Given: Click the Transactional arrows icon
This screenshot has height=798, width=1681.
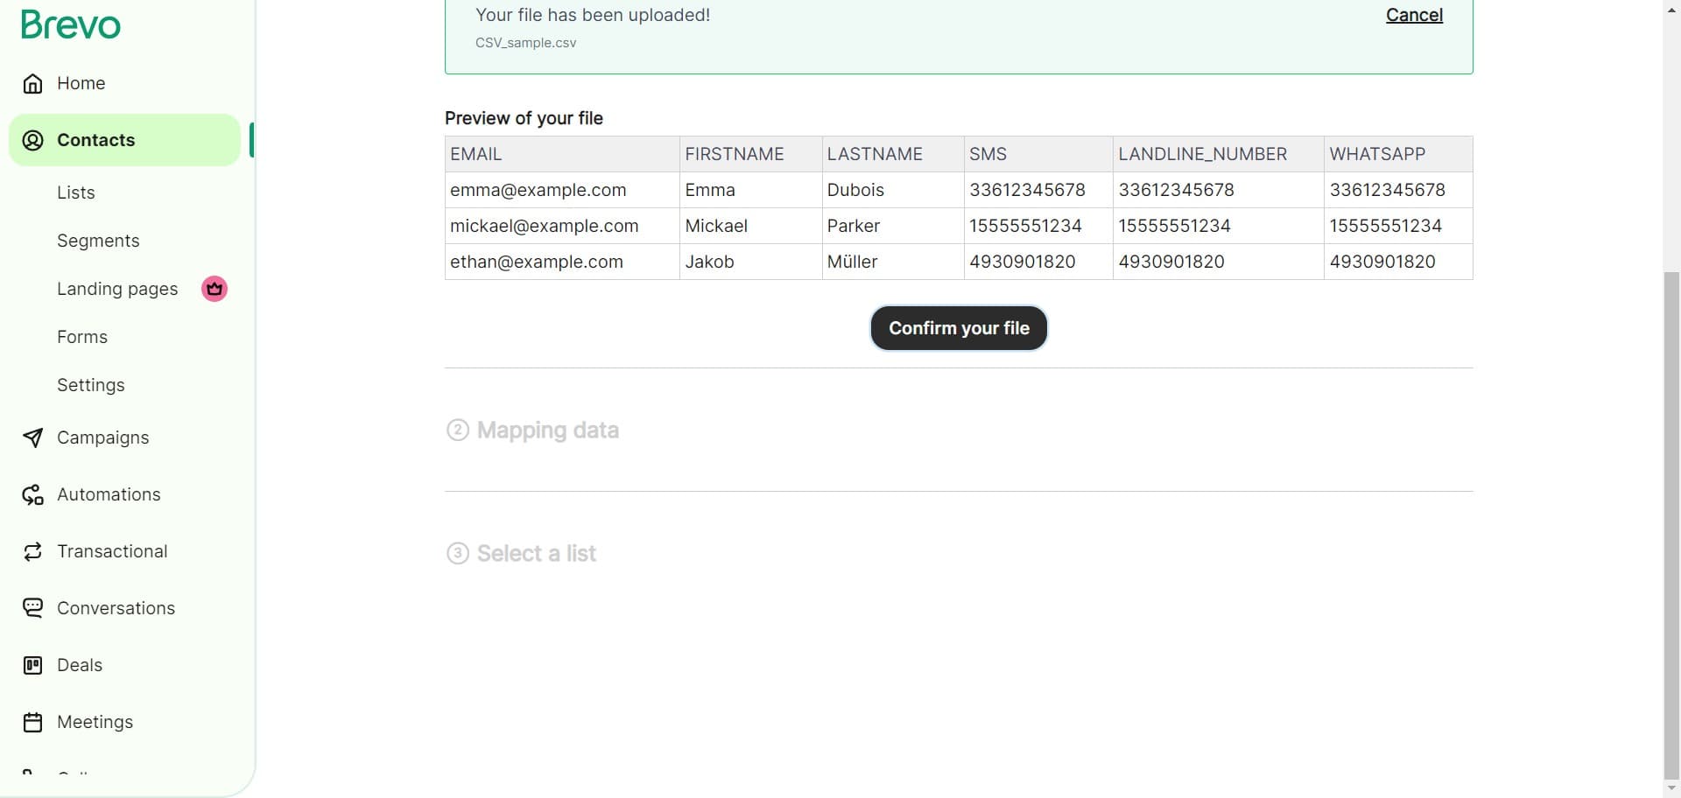Looking at the screenshot, I should pyautogui.click(x=32, y=551).
